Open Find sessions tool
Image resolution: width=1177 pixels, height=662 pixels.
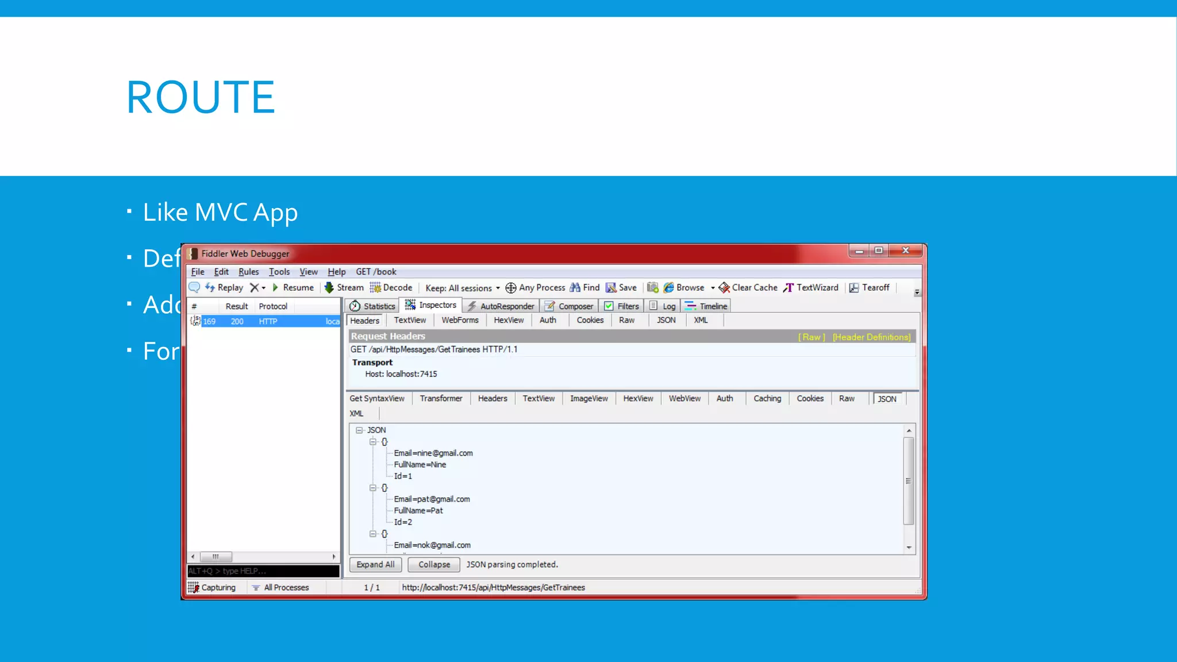point(584,287)
